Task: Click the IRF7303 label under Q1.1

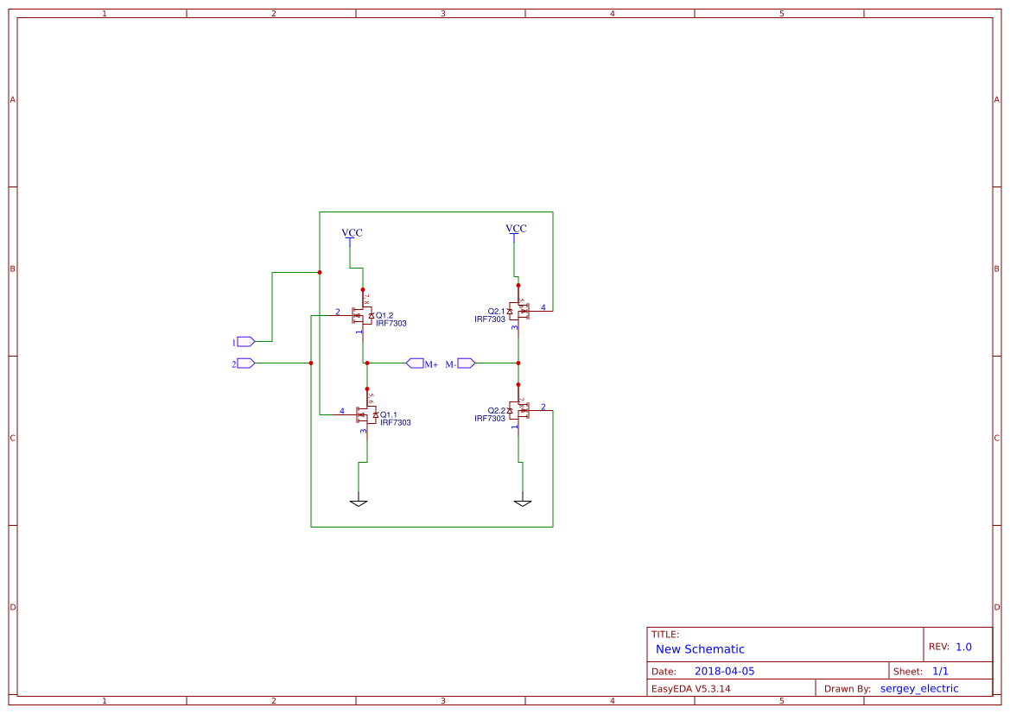Action: click(x=396, y=423)
